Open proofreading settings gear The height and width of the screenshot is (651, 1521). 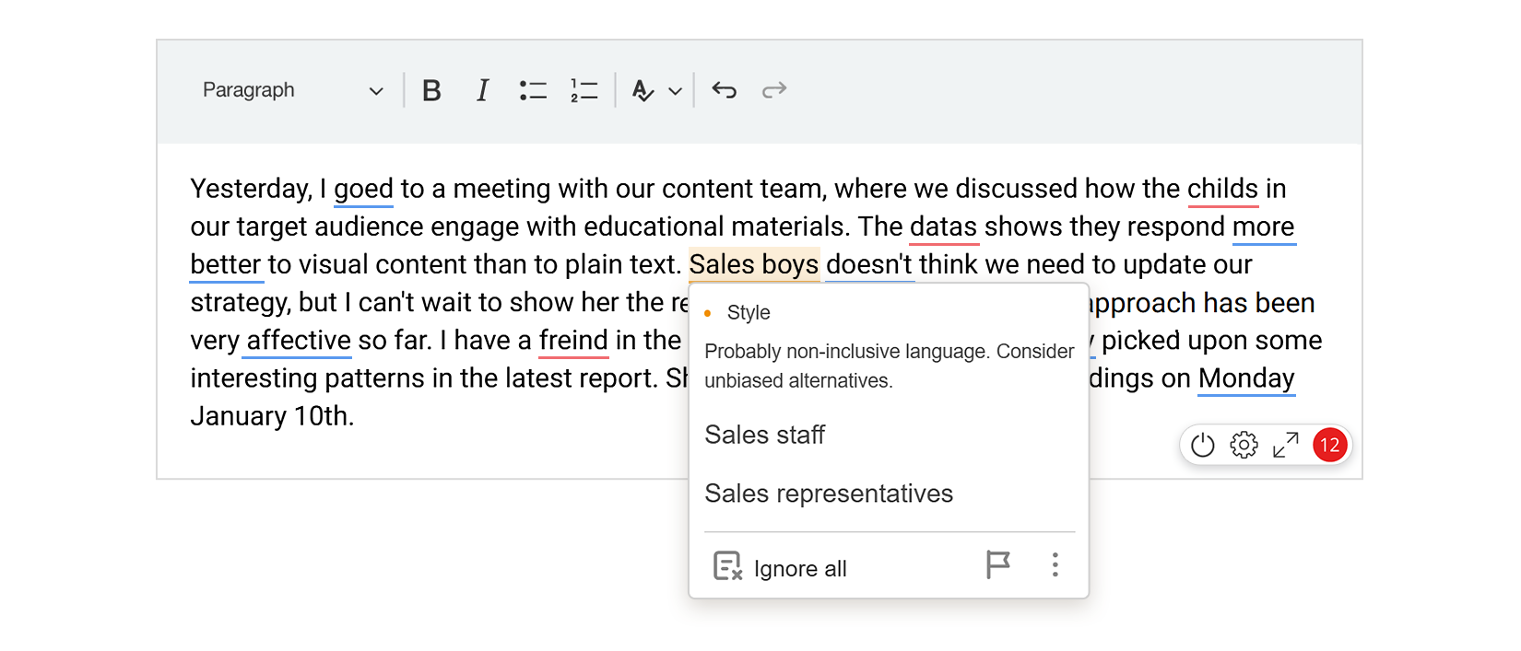pos(1244,446)
